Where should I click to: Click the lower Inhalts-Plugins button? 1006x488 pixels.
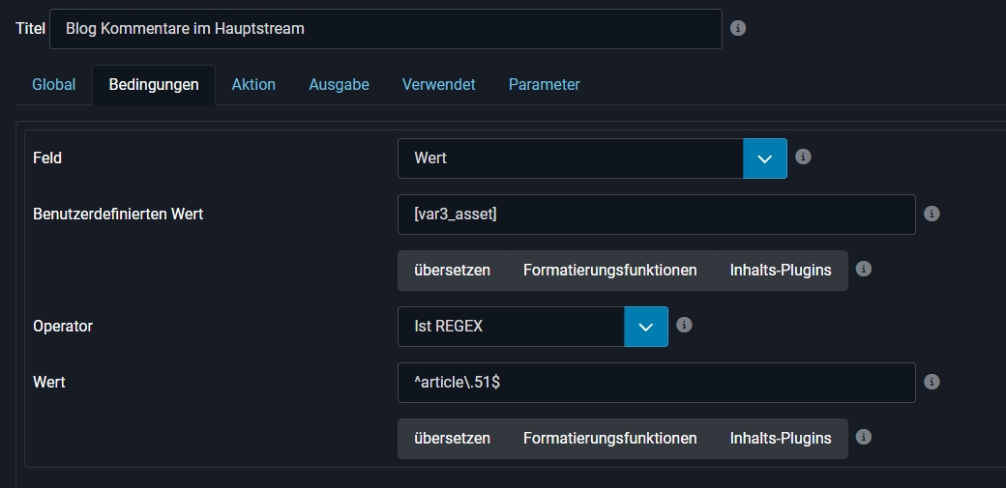[780, 439]
